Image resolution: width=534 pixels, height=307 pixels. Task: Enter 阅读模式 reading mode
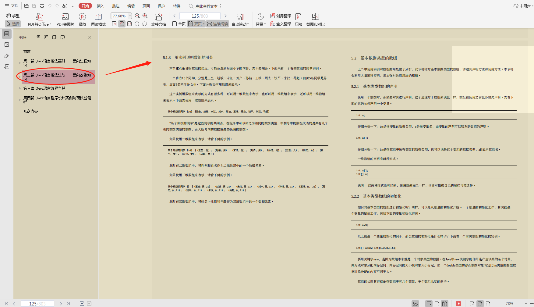[98, 20]
